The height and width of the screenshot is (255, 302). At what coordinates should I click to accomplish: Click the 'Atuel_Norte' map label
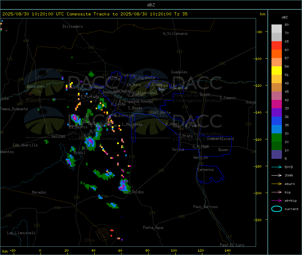point(159,113)
